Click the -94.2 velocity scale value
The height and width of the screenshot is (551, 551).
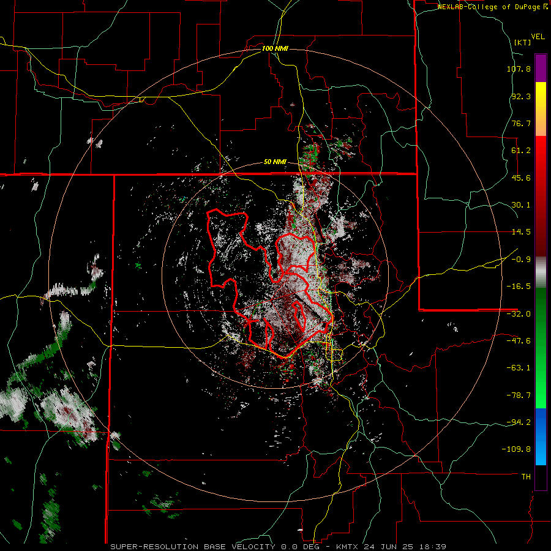519,422
